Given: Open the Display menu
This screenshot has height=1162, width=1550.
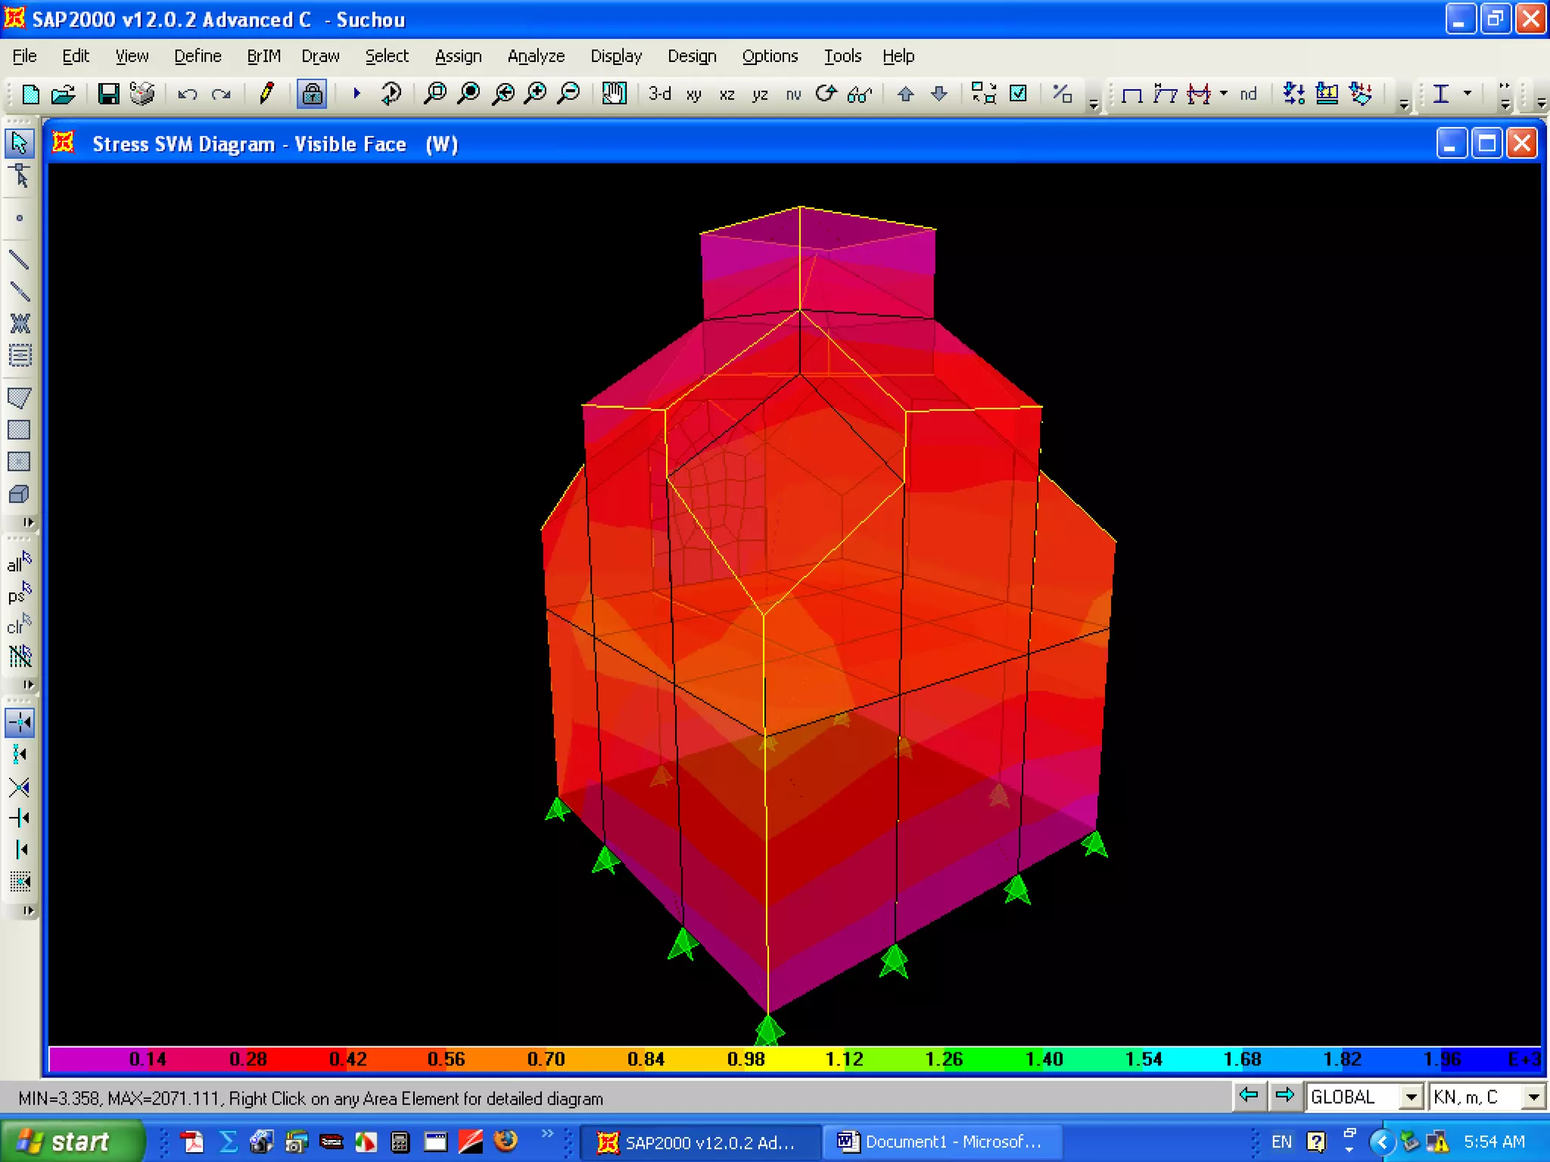Looking at the screenshot, I should pyautogui.click(x=615, y=56).
